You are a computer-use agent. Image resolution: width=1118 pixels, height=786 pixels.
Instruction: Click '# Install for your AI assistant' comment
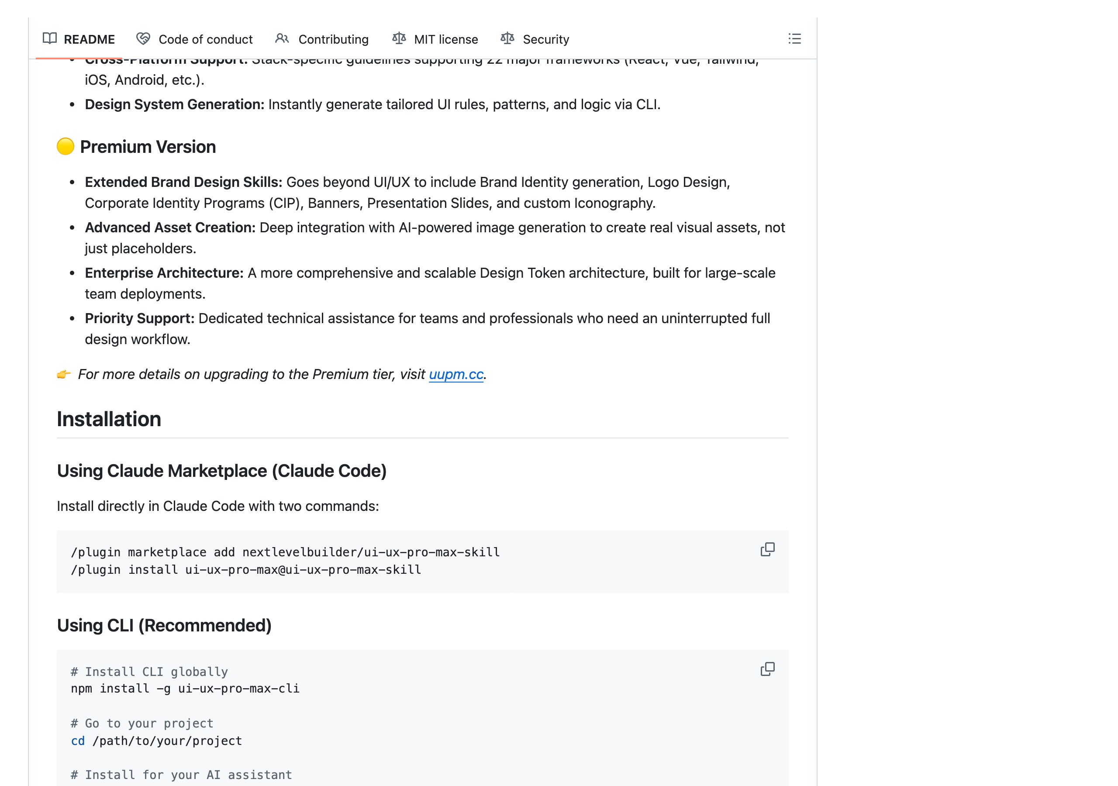click(181, 775)
